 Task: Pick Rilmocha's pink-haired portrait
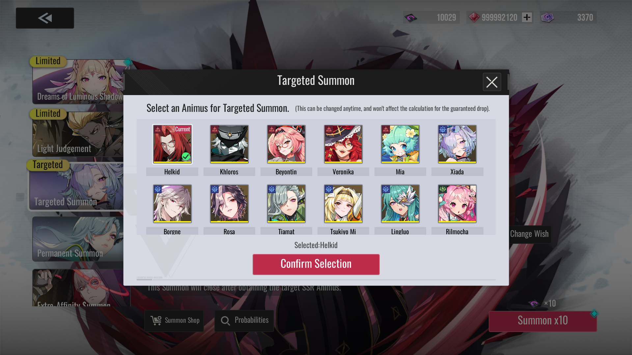457,204
